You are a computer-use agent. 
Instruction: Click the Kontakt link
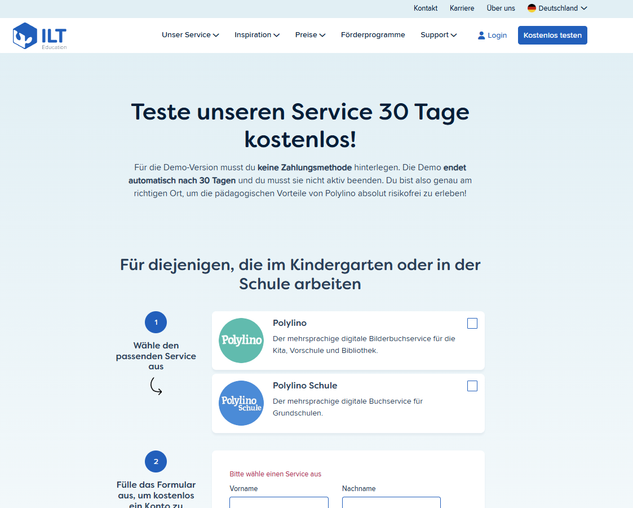click(425, 8)
